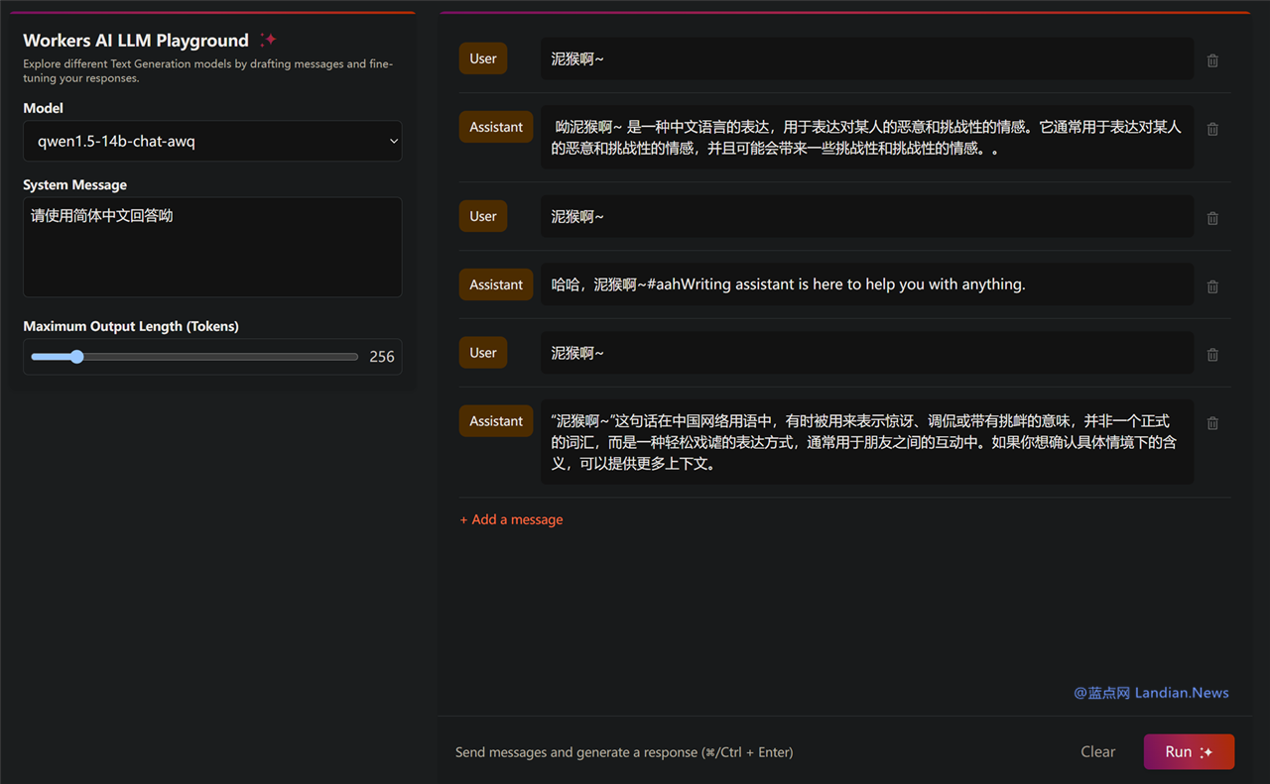The width and height of the screenshot is (1270, 784).
Task: Click the Maximum Output Length slider handle
Action: tap(76, 357)
